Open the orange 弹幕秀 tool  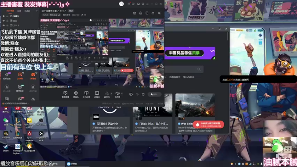(33, 76)
